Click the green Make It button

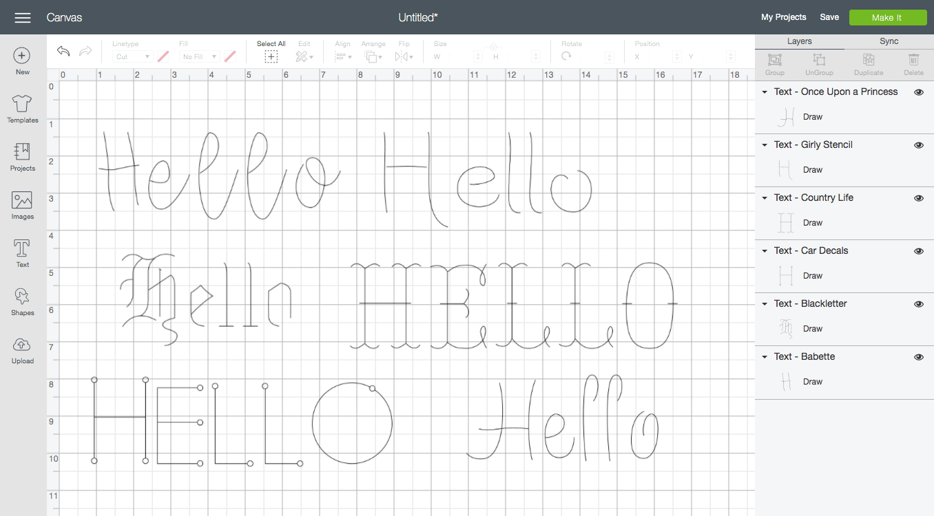887,17
